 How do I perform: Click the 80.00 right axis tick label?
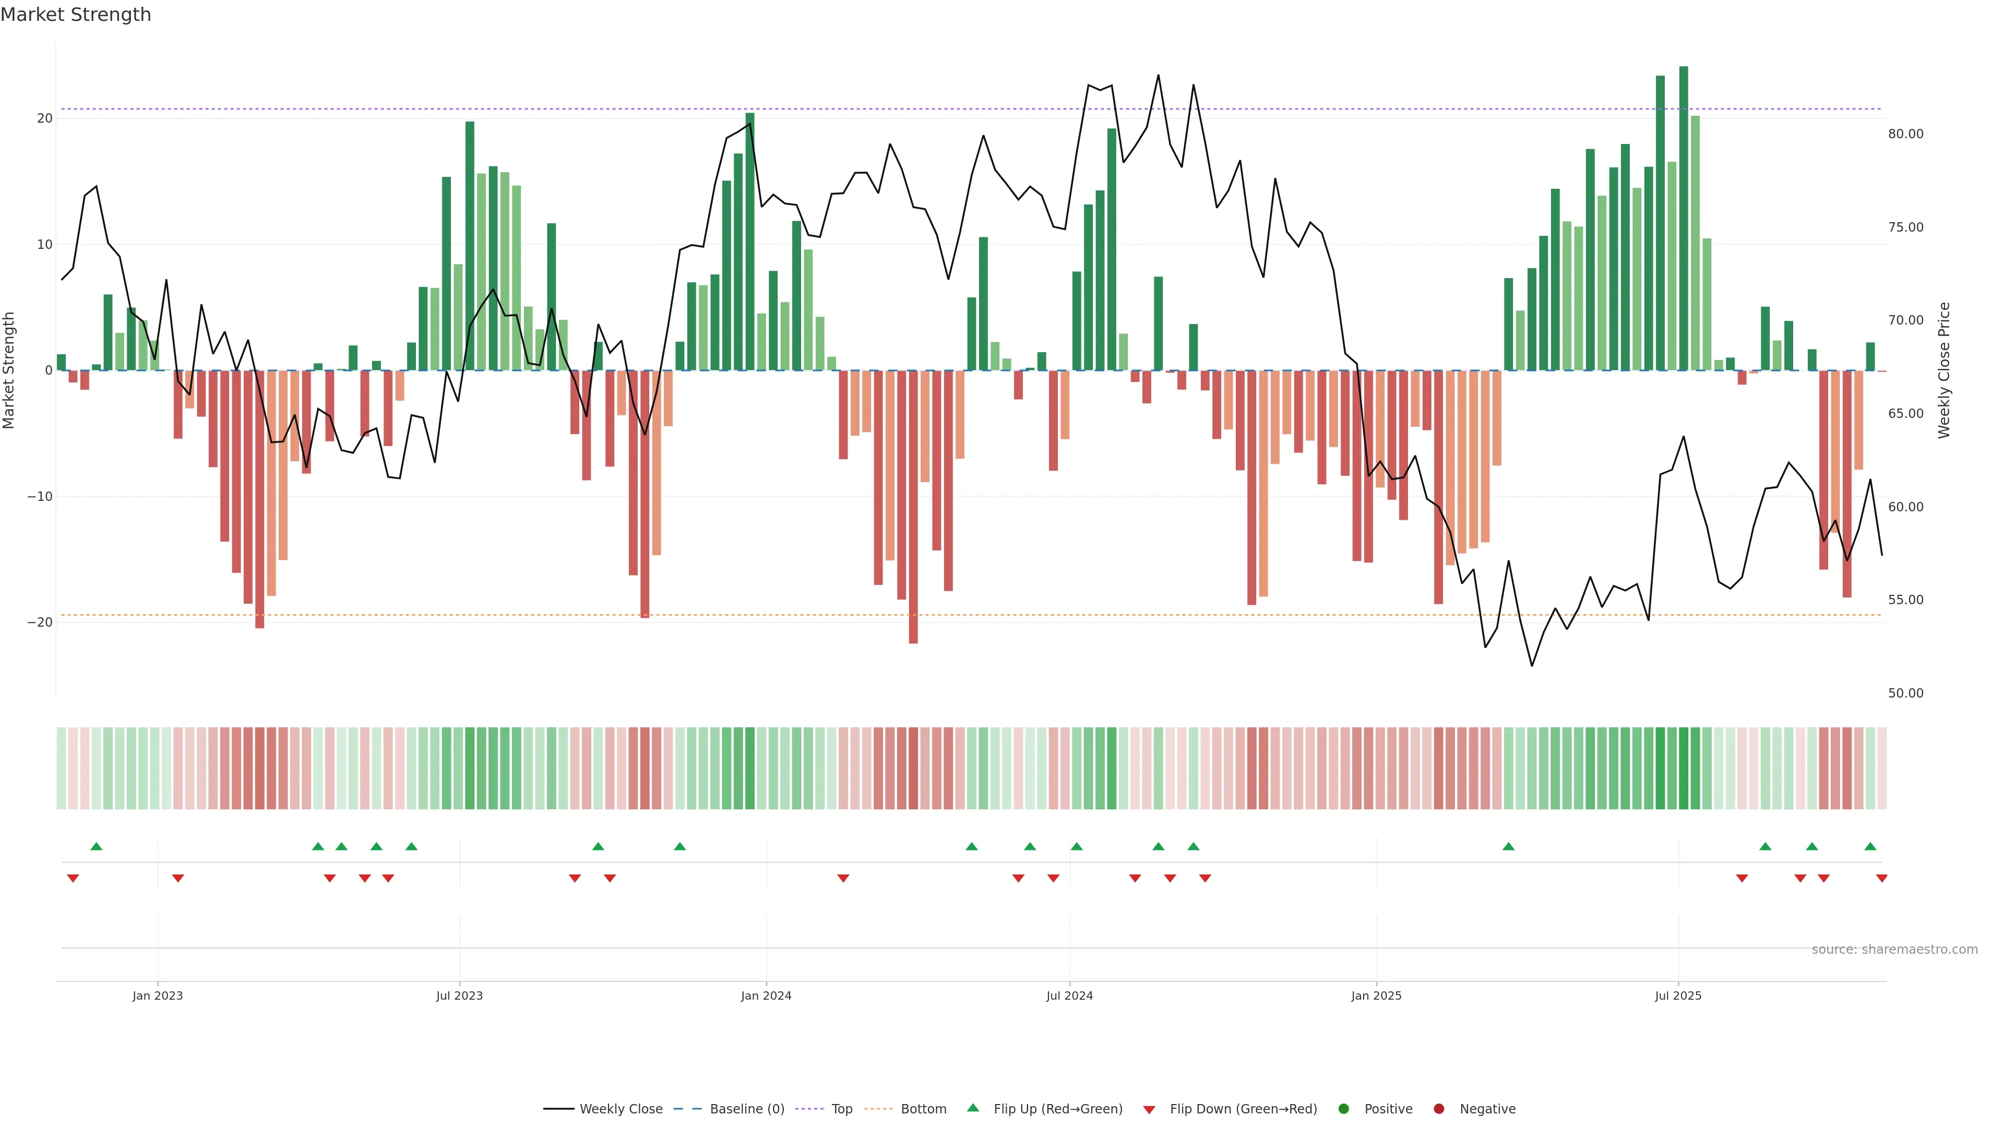coord(1905,134)
